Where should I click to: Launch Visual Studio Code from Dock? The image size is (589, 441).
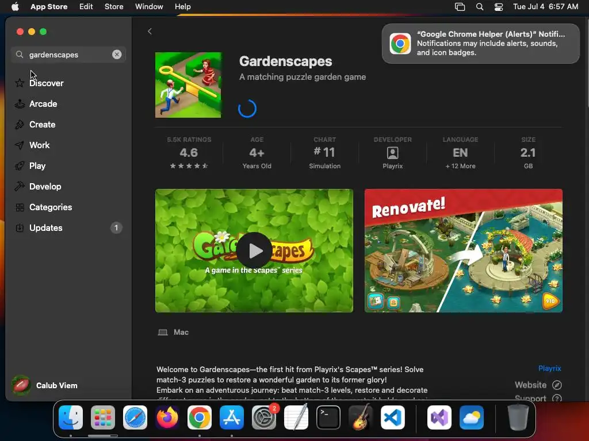[392, 417]
